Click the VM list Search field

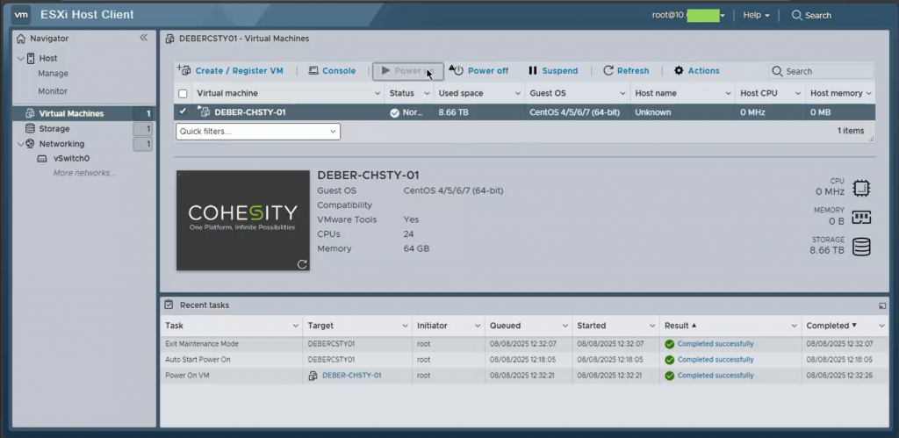pos(827,71)
